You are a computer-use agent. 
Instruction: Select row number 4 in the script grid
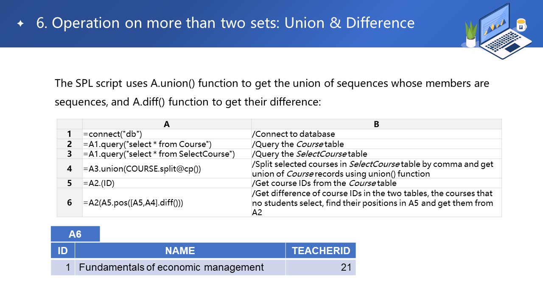[x=70, y=169]
